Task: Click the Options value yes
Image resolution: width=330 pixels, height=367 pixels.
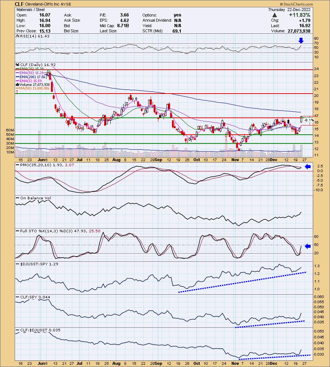Action: coord(177,15)
